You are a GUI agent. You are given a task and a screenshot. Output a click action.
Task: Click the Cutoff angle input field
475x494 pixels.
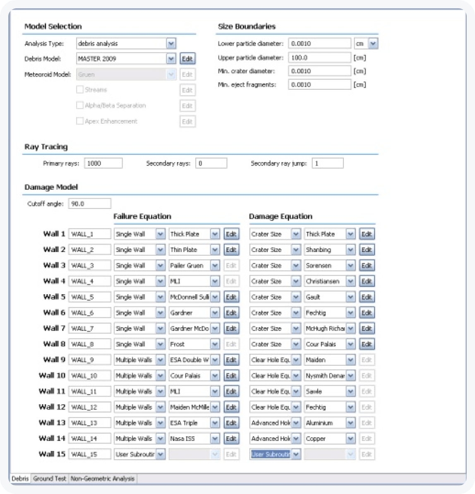tap(89, 203)
